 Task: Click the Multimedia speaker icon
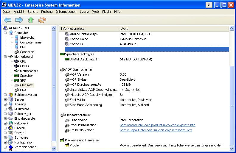pos(11,109)
